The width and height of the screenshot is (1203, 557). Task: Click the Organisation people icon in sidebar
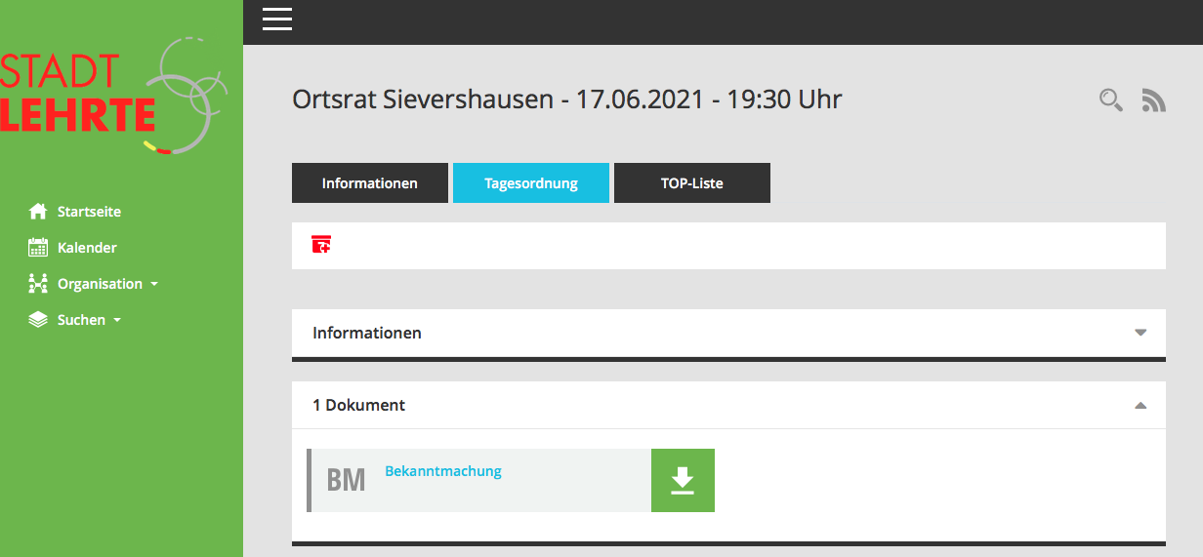tap(38, 284)
